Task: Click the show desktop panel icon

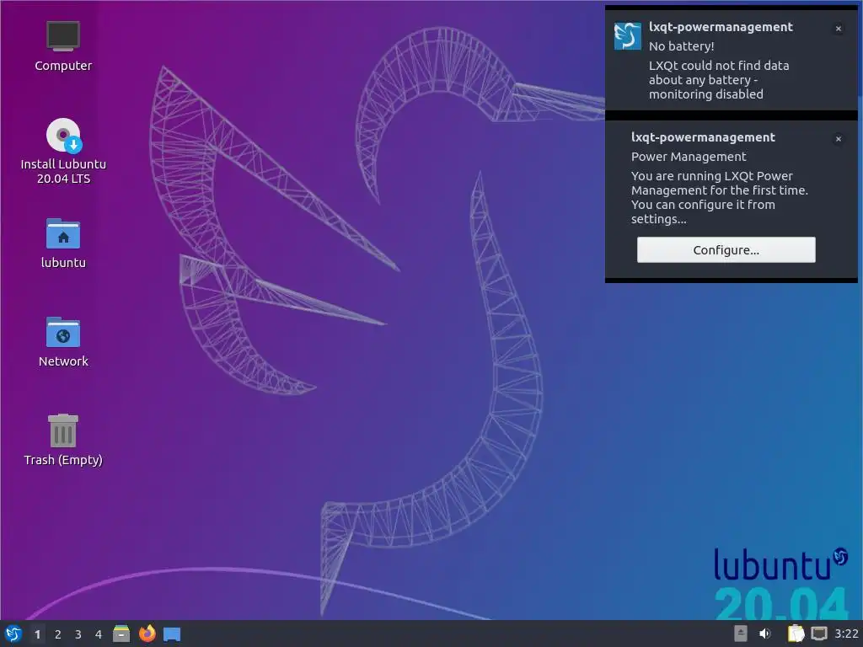Action: click(172, 634)
